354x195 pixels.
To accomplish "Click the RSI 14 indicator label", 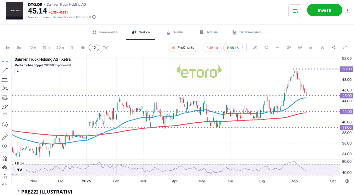I will pos(19,164).
